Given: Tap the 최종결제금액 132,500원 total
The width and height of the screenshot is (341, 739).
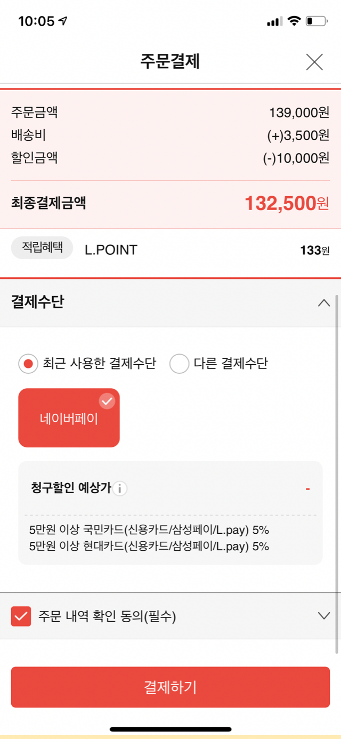Looking at the screenshot, I should tap(287, 203).
